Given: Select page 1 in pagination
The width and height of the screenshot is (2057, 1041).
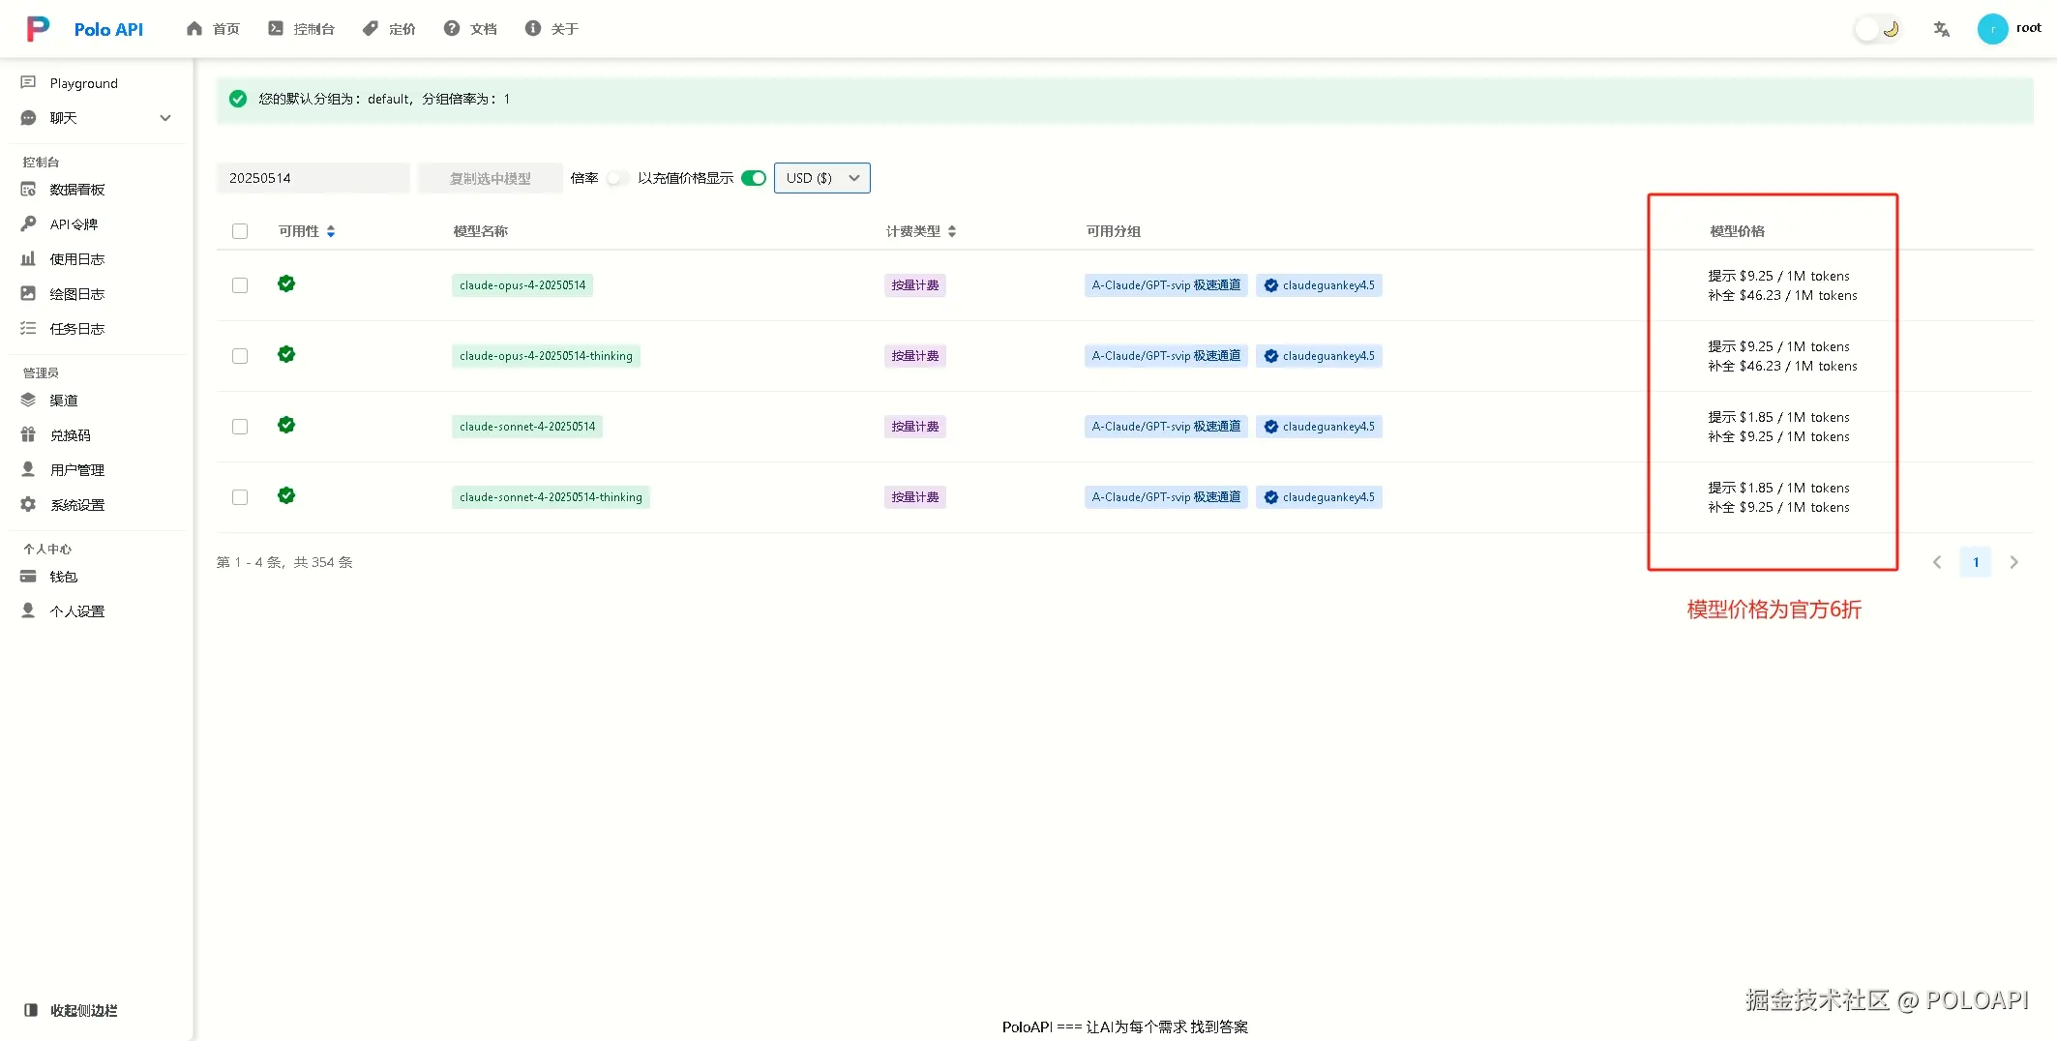Looking at the screenshot, I should point(1976,562).
